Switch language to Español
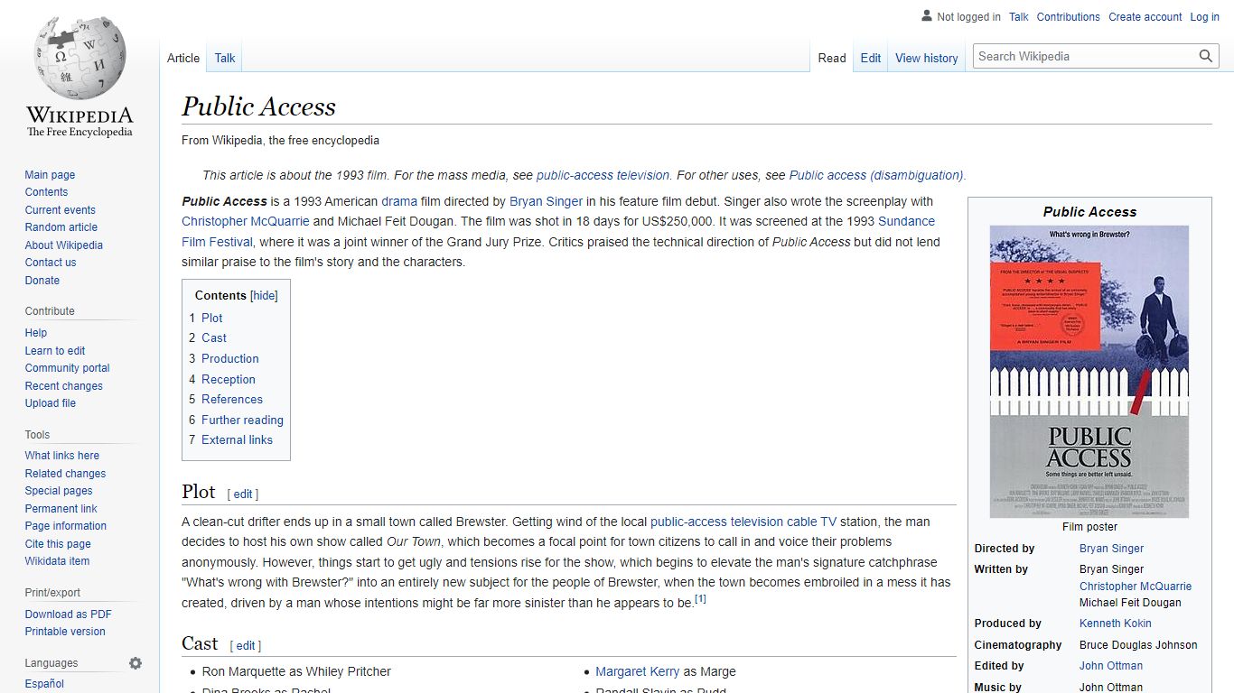 pos(44,684)
